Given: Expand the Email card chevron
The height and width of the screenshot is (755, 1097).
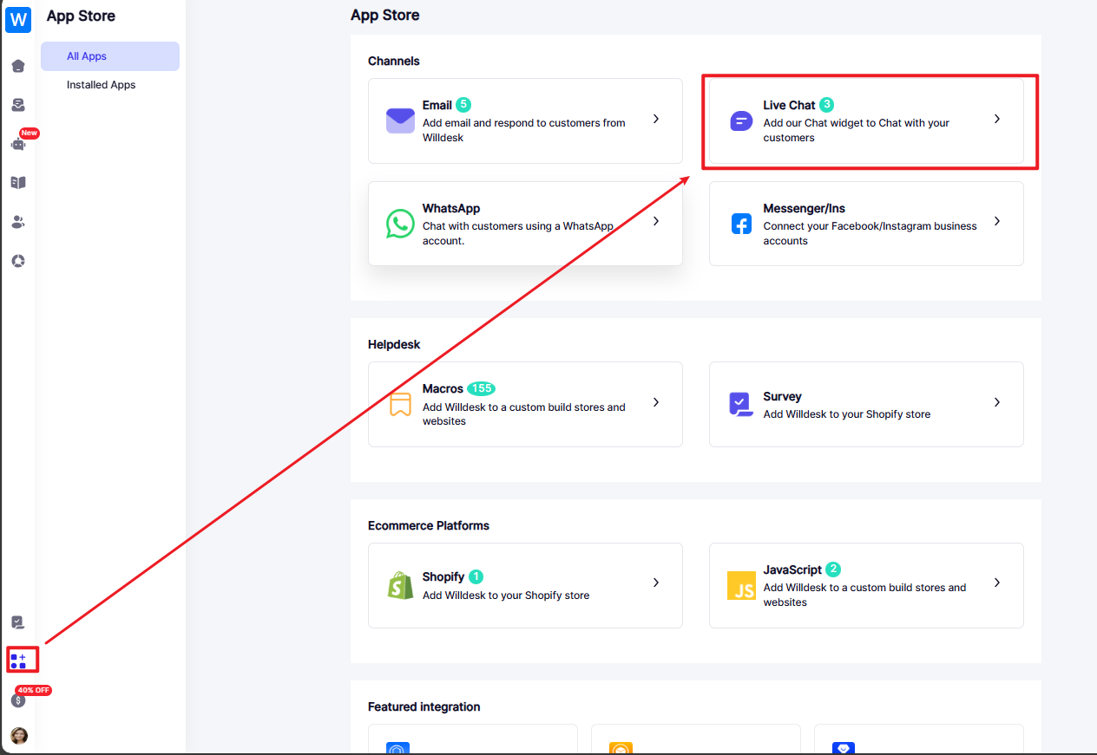Looking at the screenshot, I should (656, 119).
